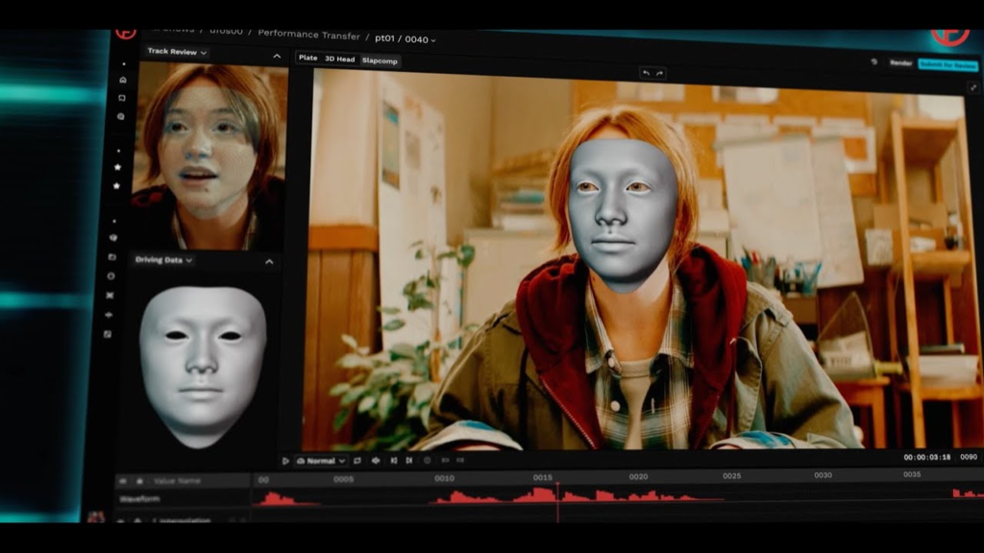This screenshot has height=553, width=984.
Task: Click the undo arrow above the viewer
Action: (646, 73)
